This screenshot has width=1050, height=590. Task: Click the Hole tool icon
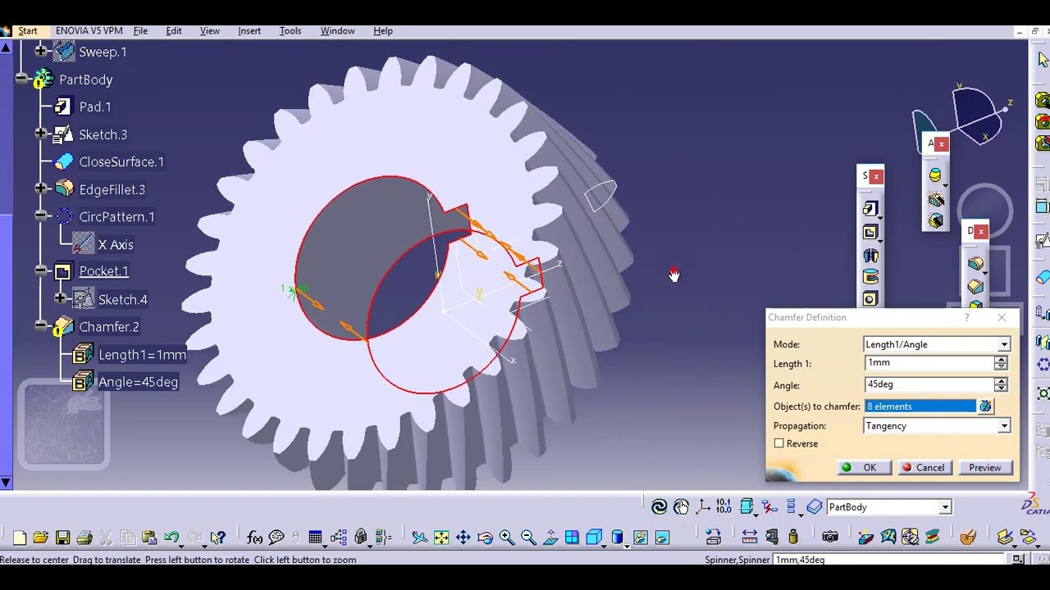click(x=870, y=299)
